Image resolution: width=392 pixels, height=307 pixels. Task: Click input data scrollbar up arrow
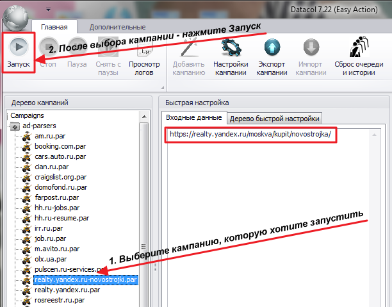click(x=374, y=135)
